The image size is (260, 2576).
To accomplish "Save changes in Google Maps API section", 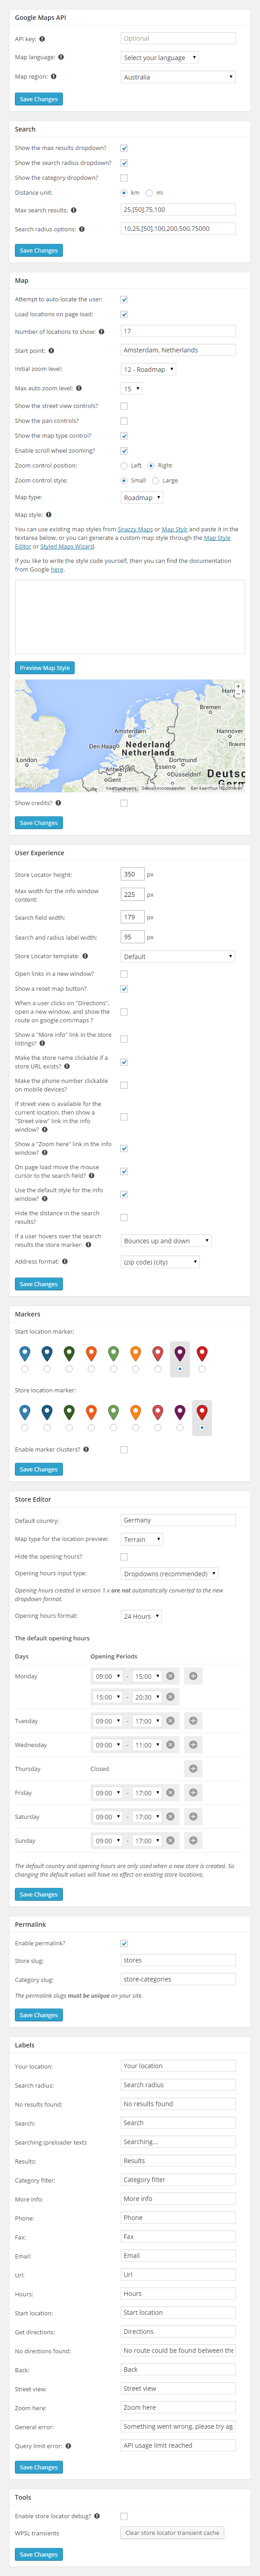I will point(39,99).
